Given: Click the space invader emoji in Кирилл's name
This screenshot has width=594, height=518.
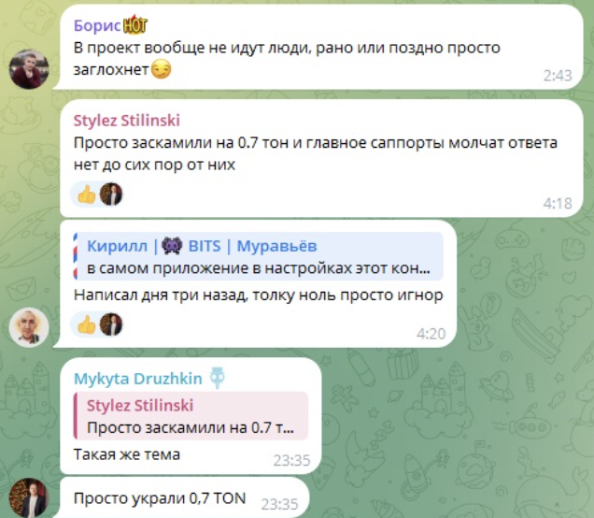Looking at the screenshot, I should (x=172, y=246).
